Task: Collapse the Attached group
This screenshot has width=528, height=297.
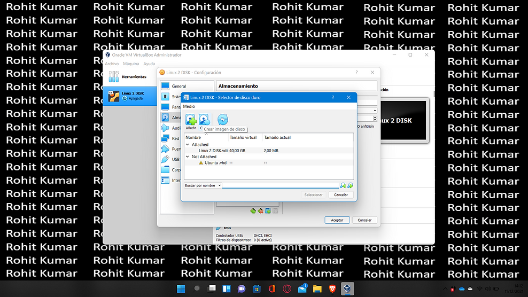Action: pos(188,144)
